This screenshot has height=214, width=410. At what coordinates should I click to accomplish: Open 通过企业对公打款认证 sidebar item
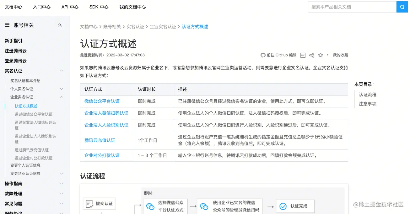(x=34, y=158)
